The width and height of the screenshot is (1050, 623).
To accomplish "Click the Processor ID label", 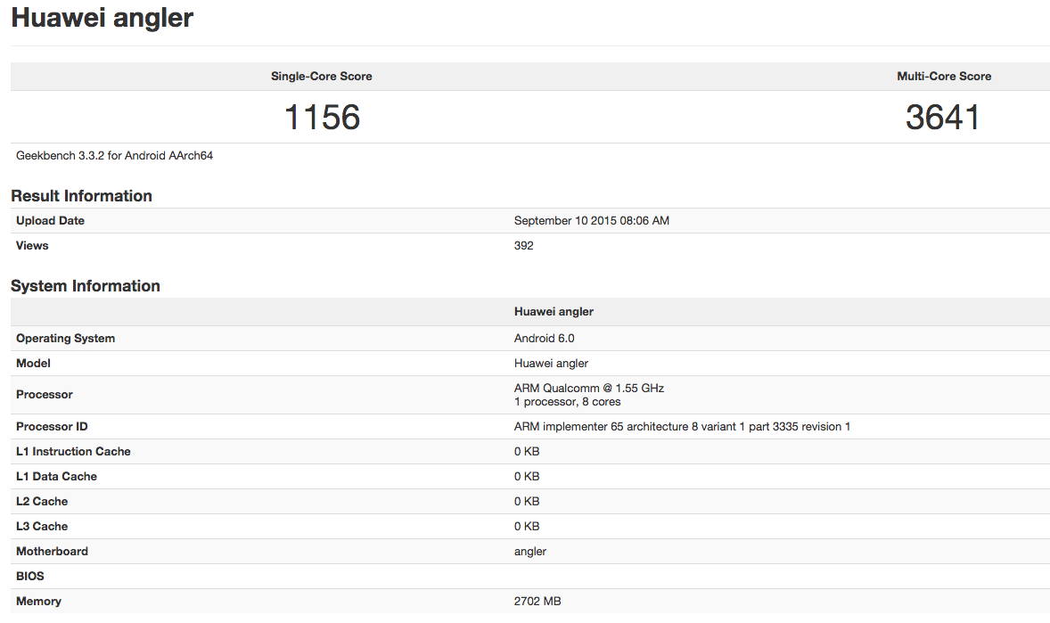I will 53,427.
